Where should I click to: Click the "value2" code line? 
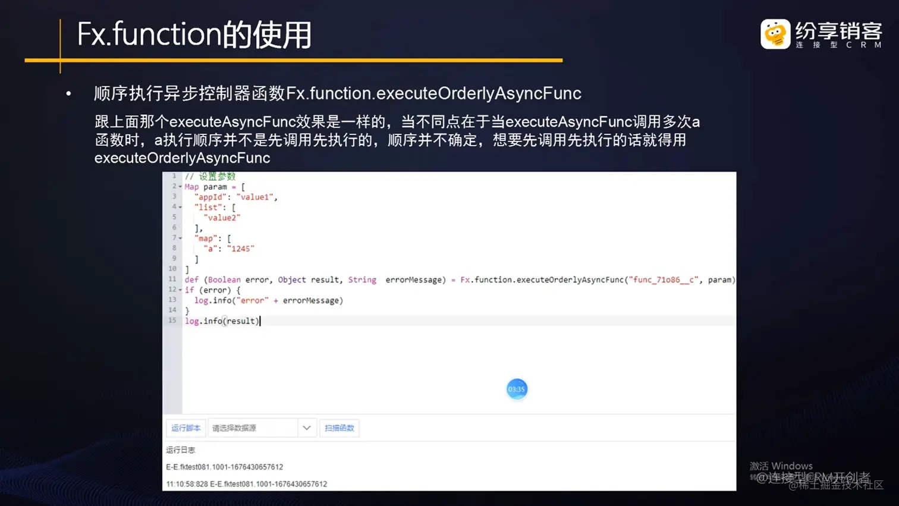222,218
